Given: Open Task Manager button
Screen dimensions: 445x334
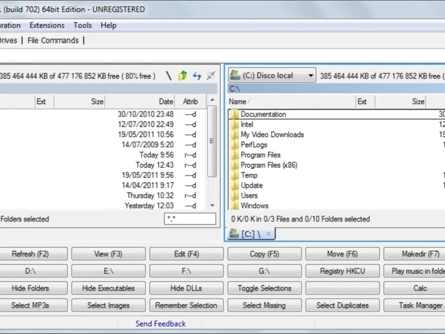Looking at the screenshot, I should coord(414,305).
